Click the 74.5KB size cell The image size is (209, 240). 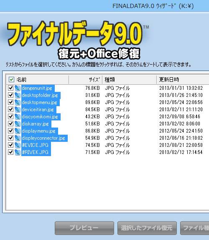(92, 145)
